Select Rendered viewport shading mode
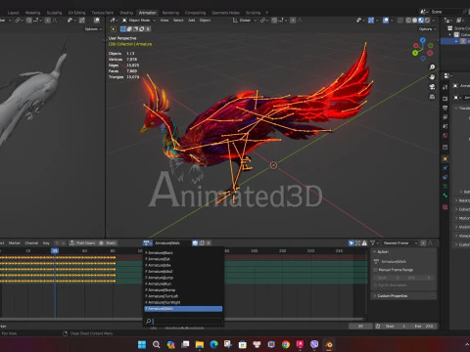 tap(427, 21)
